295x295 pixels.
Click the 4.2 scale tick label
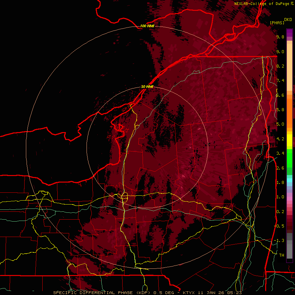point(280,139)
